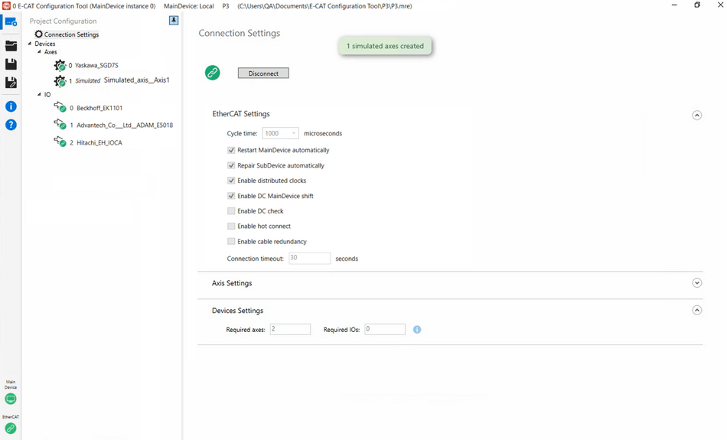Select Connection Settings in project tree
This screenshot has width=727, height=440.
click(x=70, y=34)
